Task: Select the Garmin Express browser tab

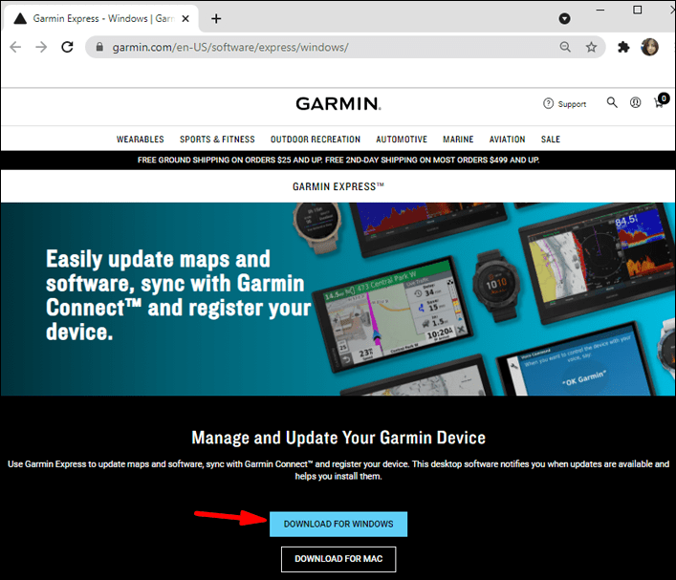Action: pyautogui.click(x=100, y=18)
